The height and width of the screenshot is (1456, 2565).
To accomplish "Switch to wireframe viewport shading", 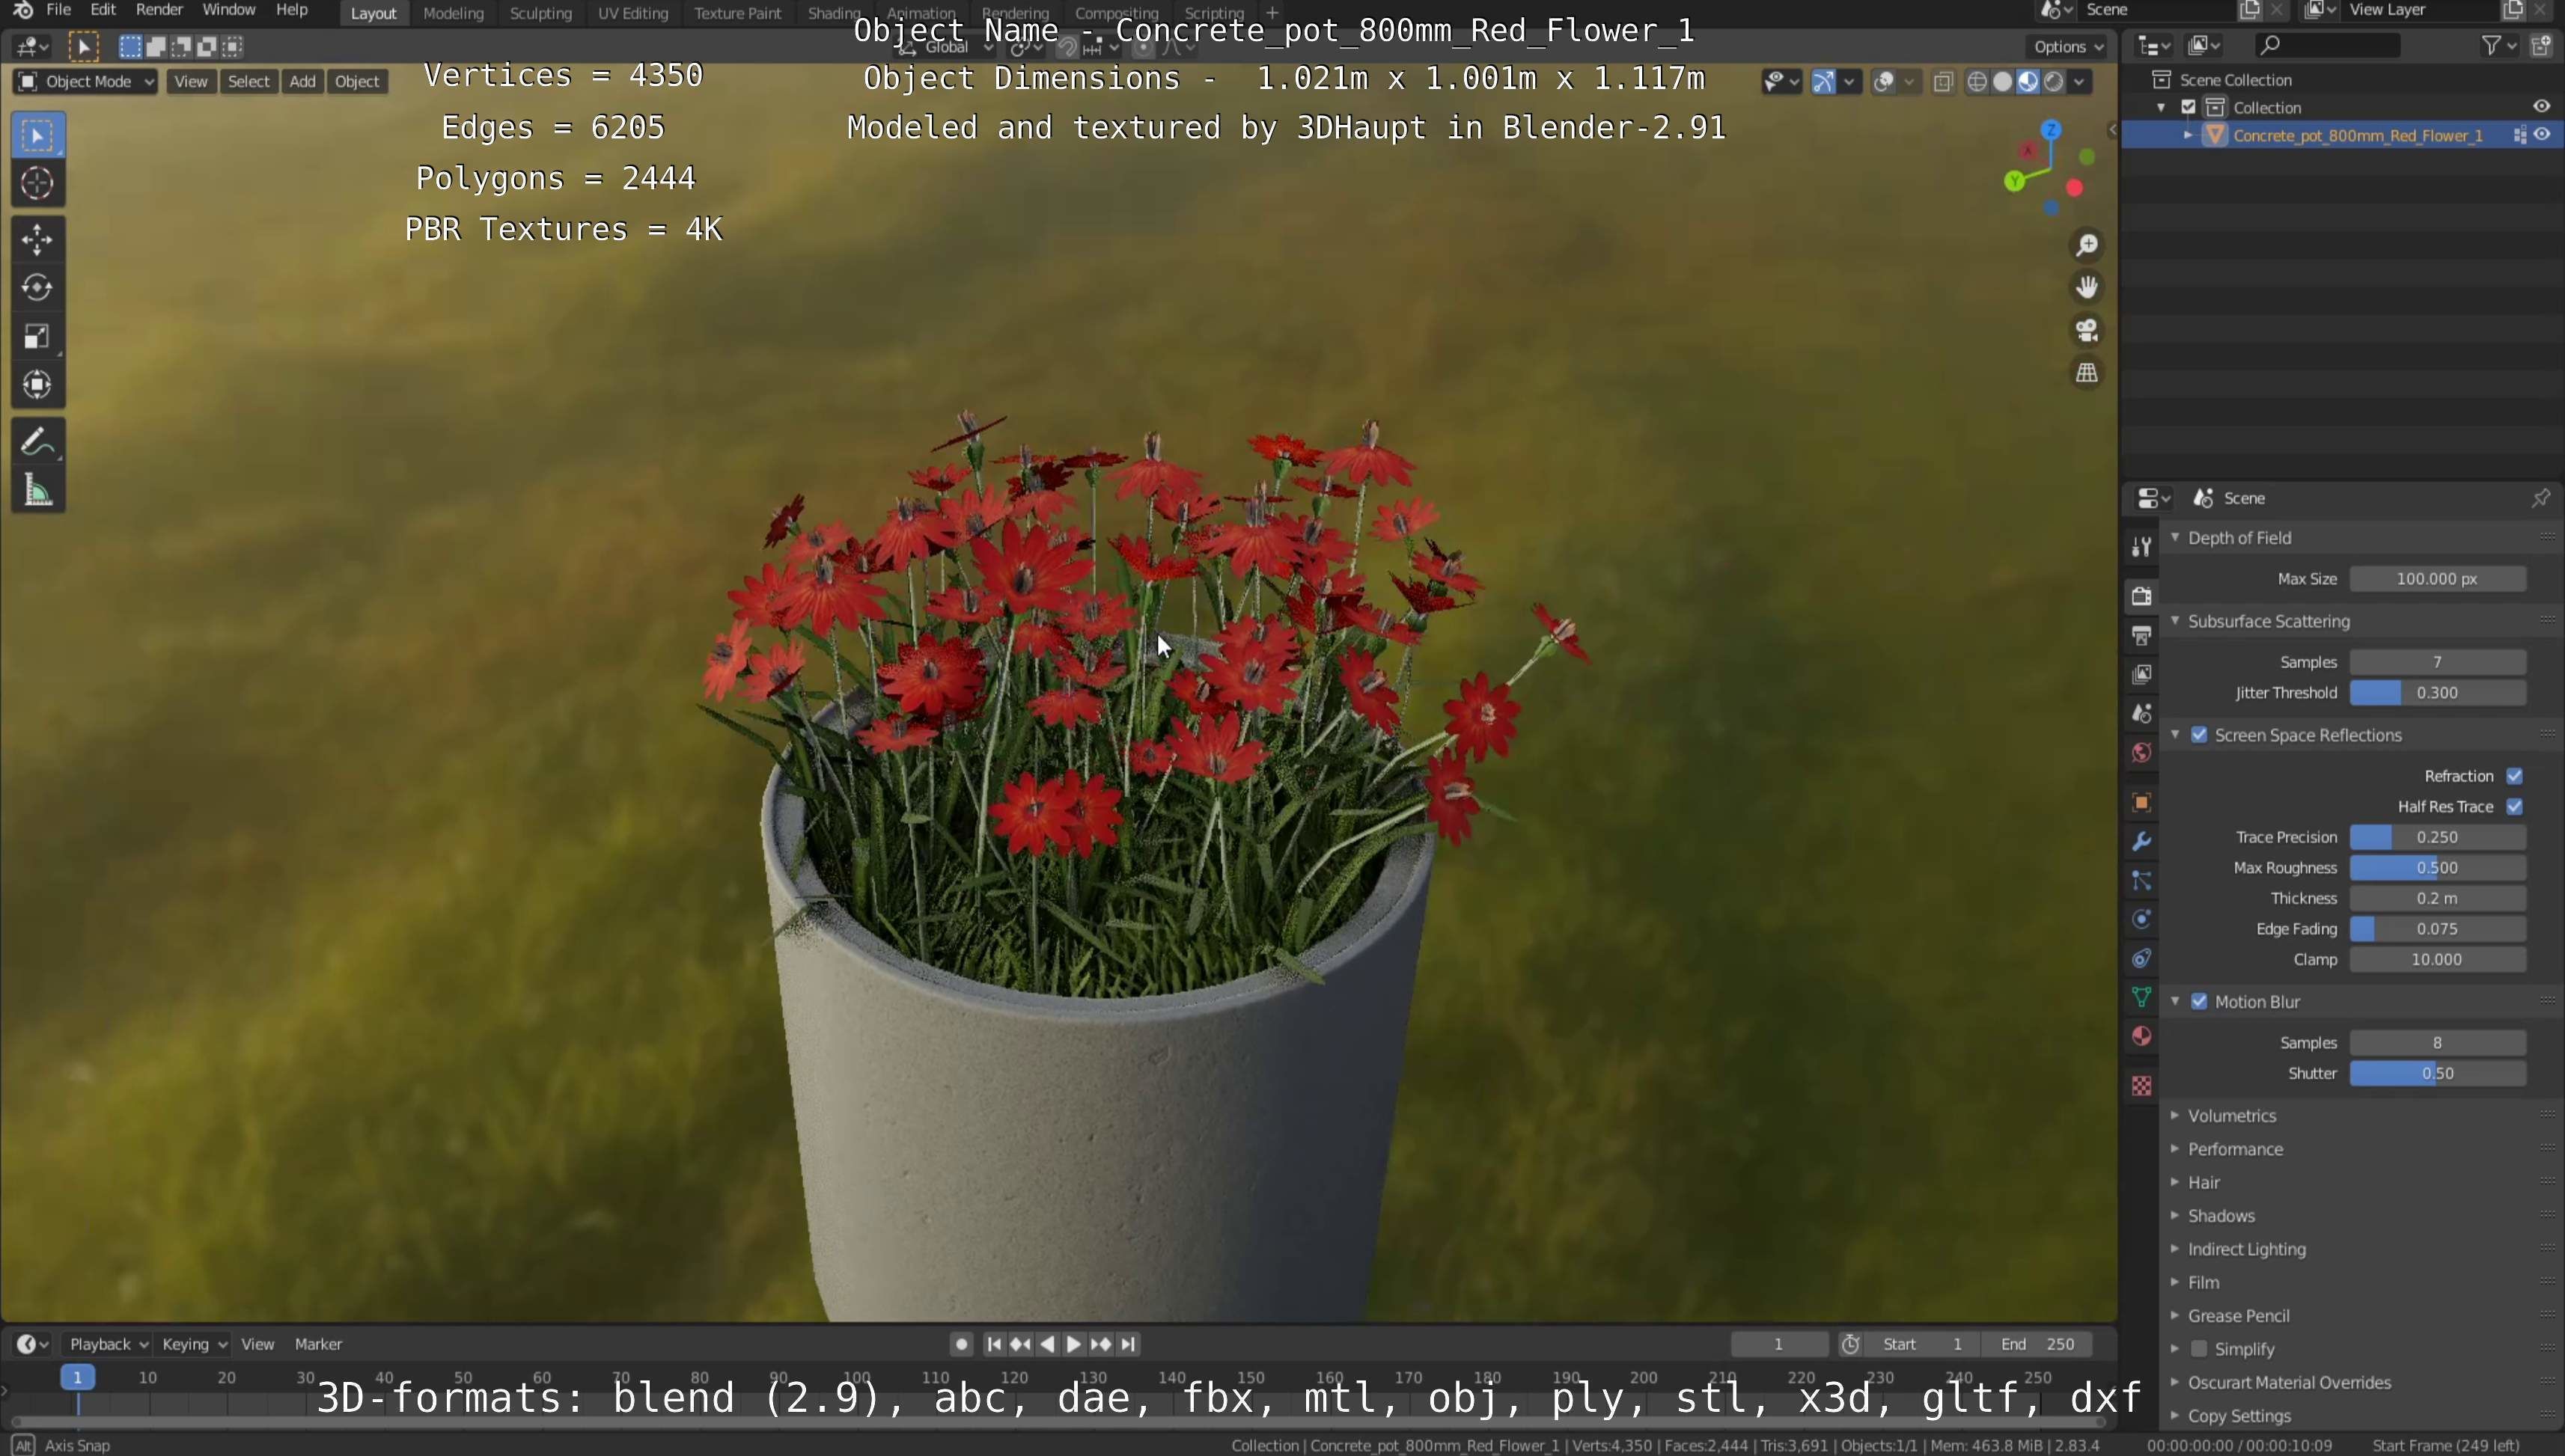I will point(1977,82).
